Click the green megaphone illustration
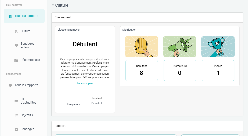The height and width of the screenshot is (136, 248). pyautogui.click(x=180, y=47)
